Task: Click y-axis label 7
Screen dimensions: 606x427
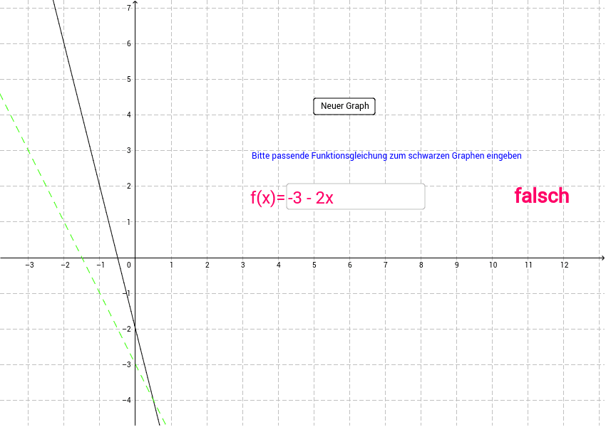Action: [x=129, y=8]
